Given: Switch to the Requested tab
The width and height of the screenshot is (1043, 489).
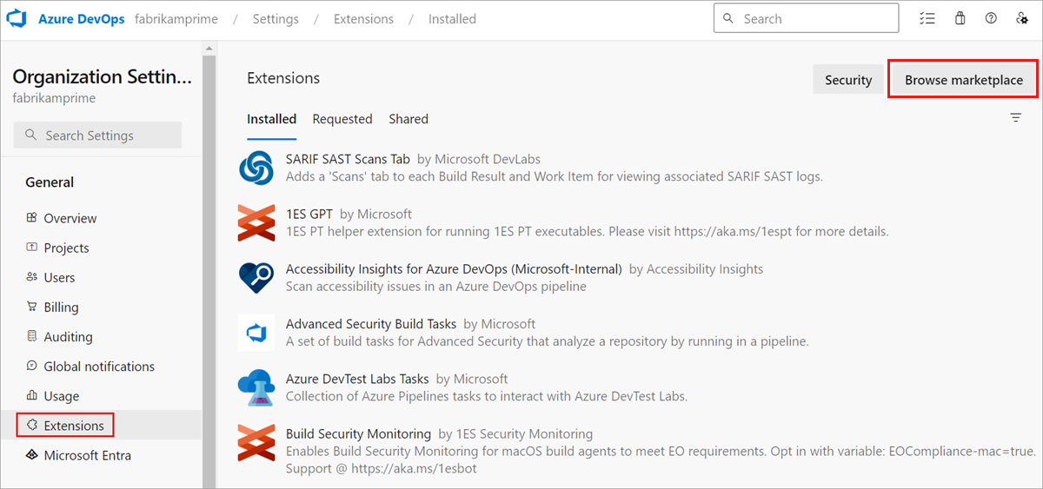Looking at the screenshot, I should point(342,119).
